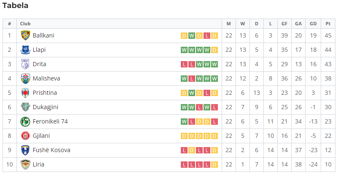The image size is (346, 177).
Task: Click the Ballkani club crest icon
Action: point(25,35)
